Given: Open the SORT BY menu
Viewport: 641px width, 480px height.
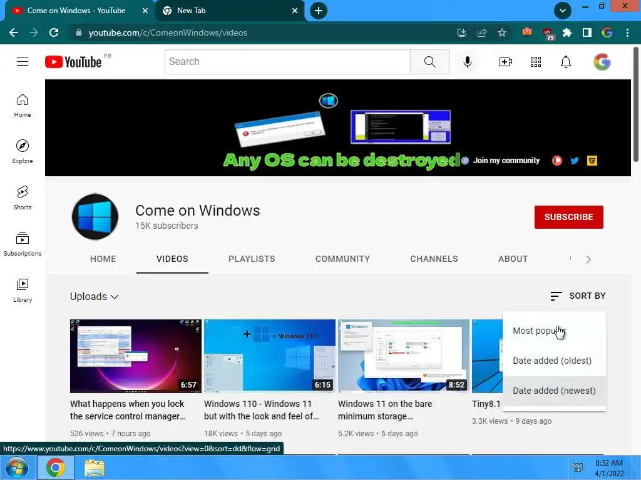Looking at the screenshot, I should pyautogui.click(x=578, y=296).
